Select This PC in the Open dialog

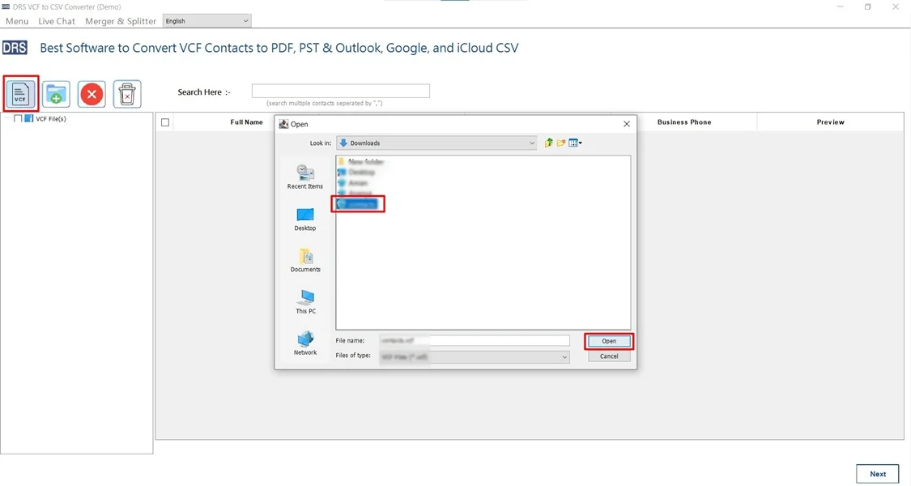pos(304,300)
